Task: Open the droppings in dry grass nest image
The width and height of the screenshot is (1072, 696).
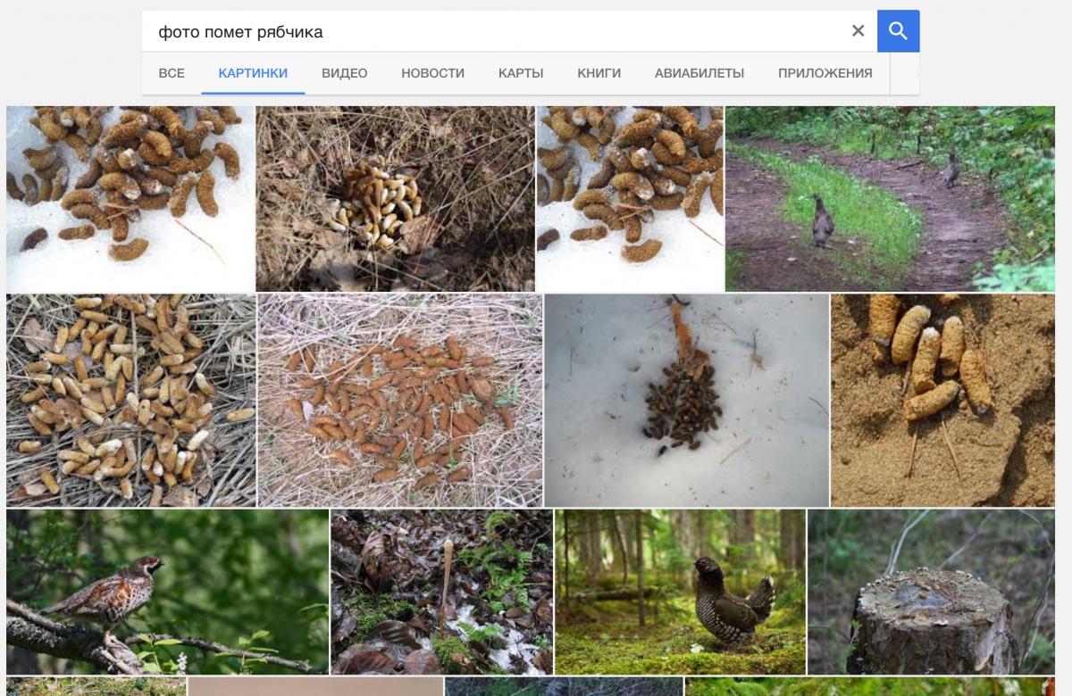Action: point(395,198)
